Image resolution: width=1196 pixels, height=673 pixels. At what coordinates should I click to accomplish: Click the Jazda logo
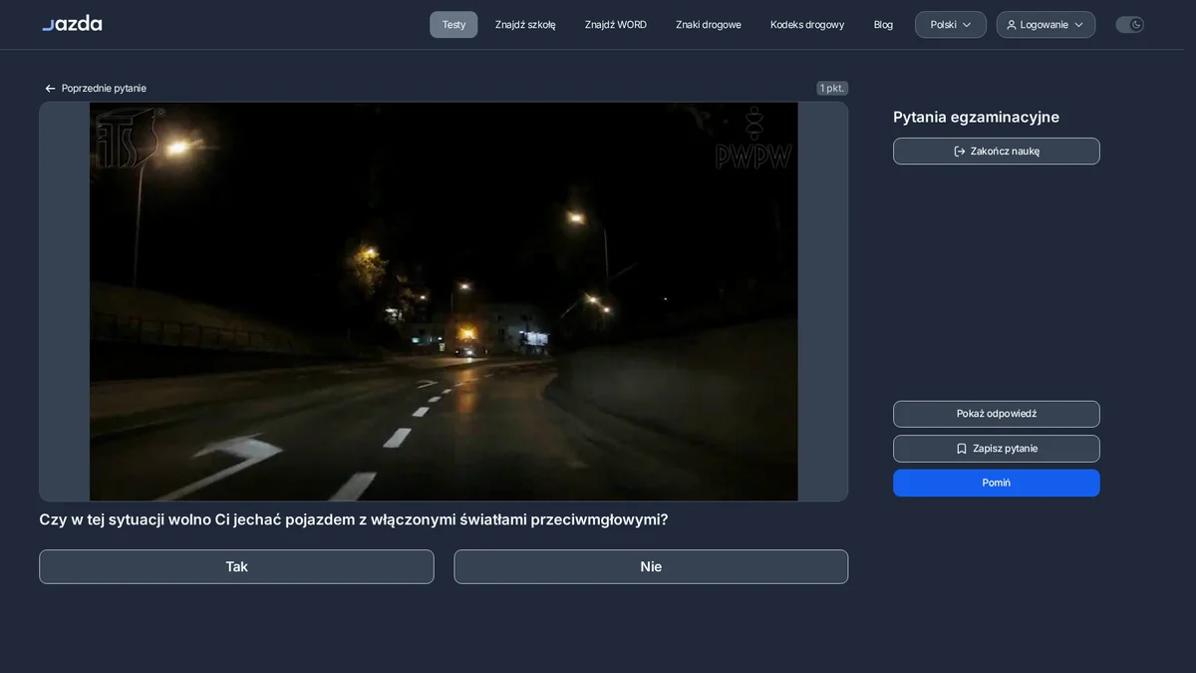pos(72,23)
